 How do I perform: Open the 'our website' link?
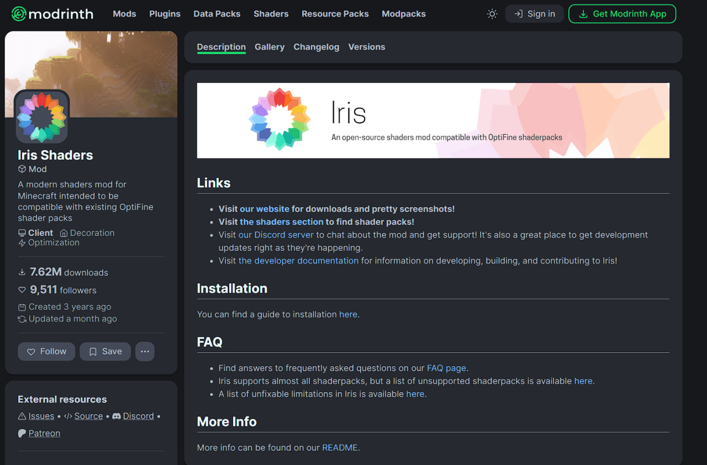265,209
